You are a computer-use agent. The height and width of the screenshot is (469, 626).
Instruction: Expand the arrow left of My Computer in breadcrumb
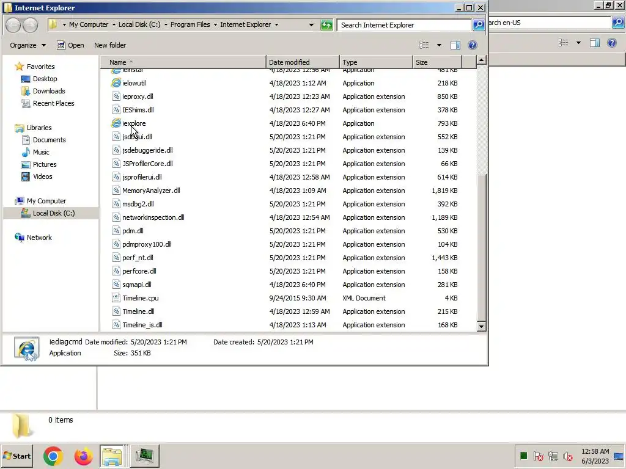click(64, 24)
